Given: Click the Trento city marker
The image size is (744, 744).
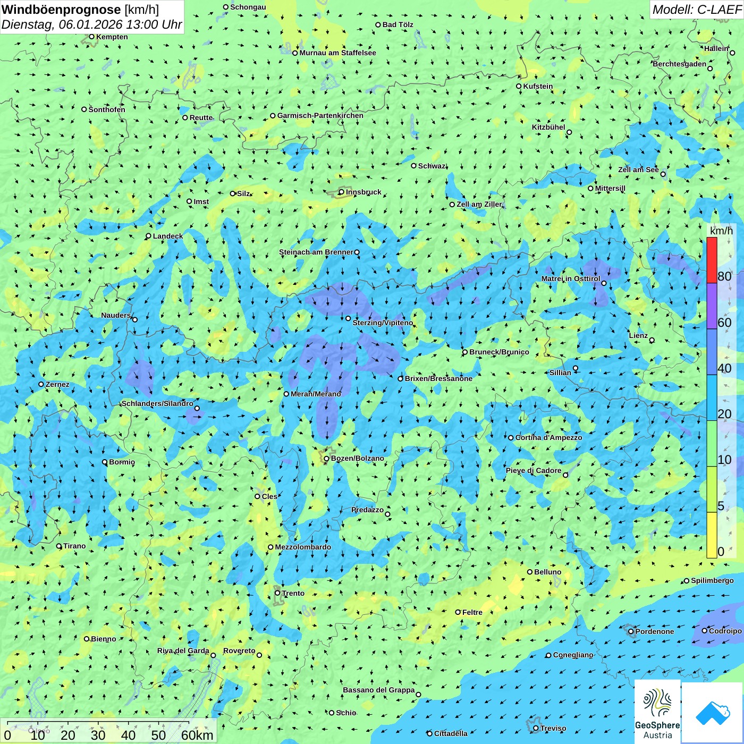Looking at the screenshot, I should [x=277, y=593].
